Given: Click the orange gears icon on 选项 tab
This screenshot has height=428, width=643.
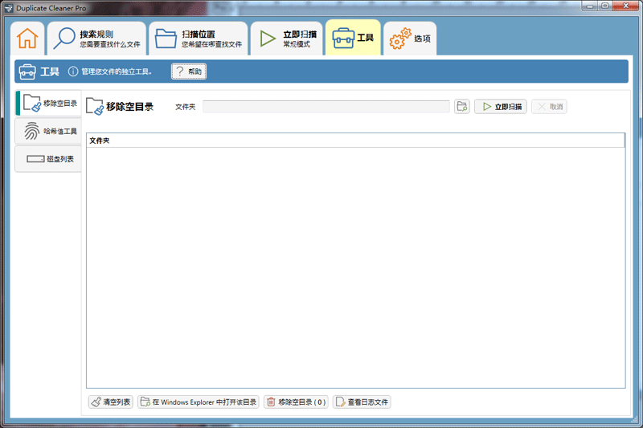Looking at the screenshot, I should point(399,39).
